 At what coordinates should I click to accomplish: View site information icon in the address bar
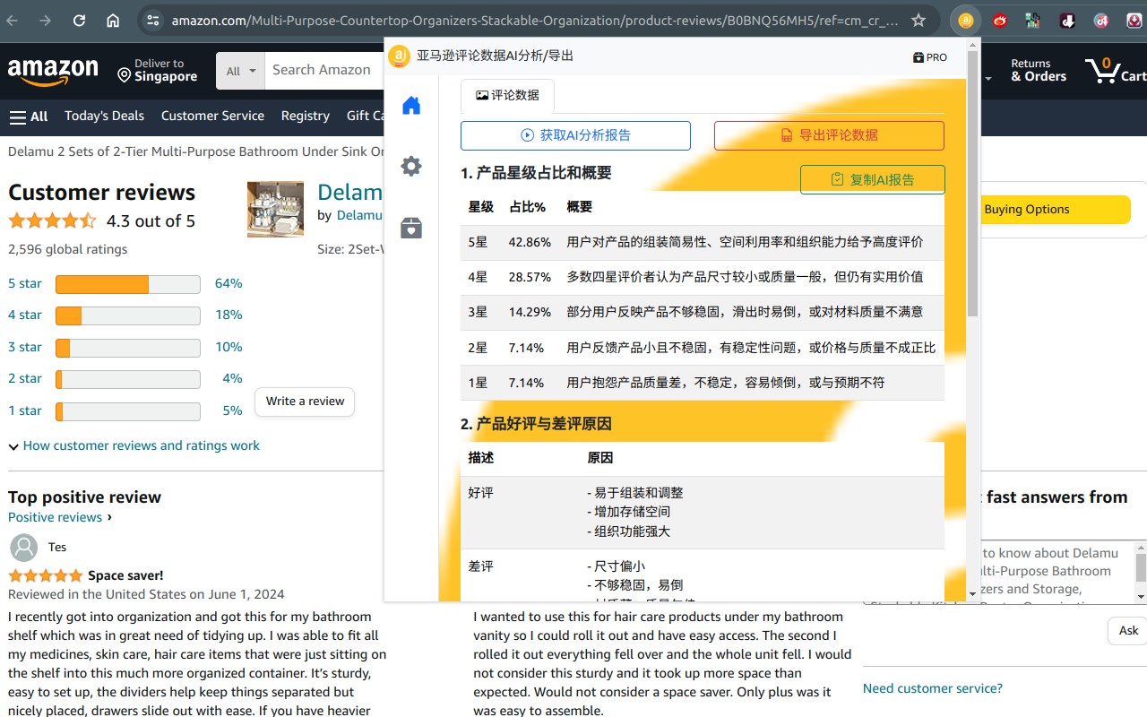[153, 21]
